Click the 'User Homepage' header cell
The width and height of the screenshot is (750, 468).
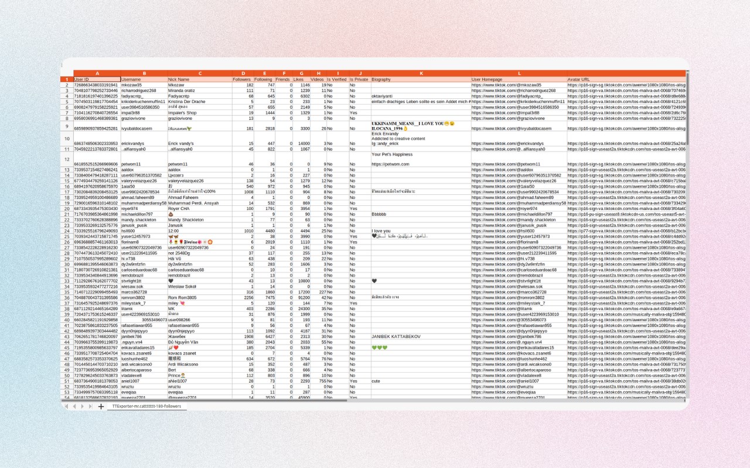point(519,80)
